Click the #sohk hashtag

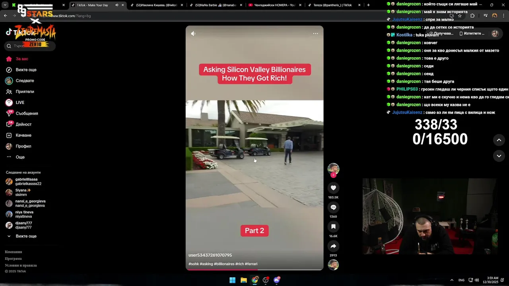[x=193, y=264]
